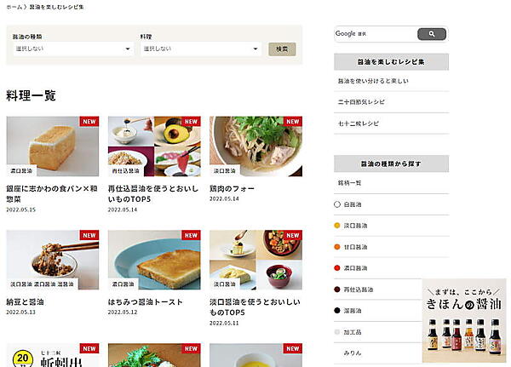
Task: Click the NEW badge on 鶏肉のフォー photo
Action: [x=293, y=122]
